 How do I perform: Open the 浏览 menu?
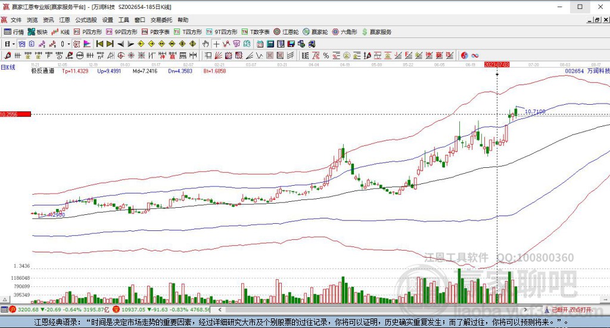click(32, 20)
